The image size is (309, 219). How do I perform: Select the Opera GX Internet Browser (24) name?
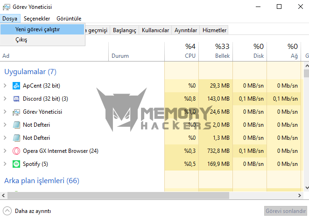pos(61,151)
